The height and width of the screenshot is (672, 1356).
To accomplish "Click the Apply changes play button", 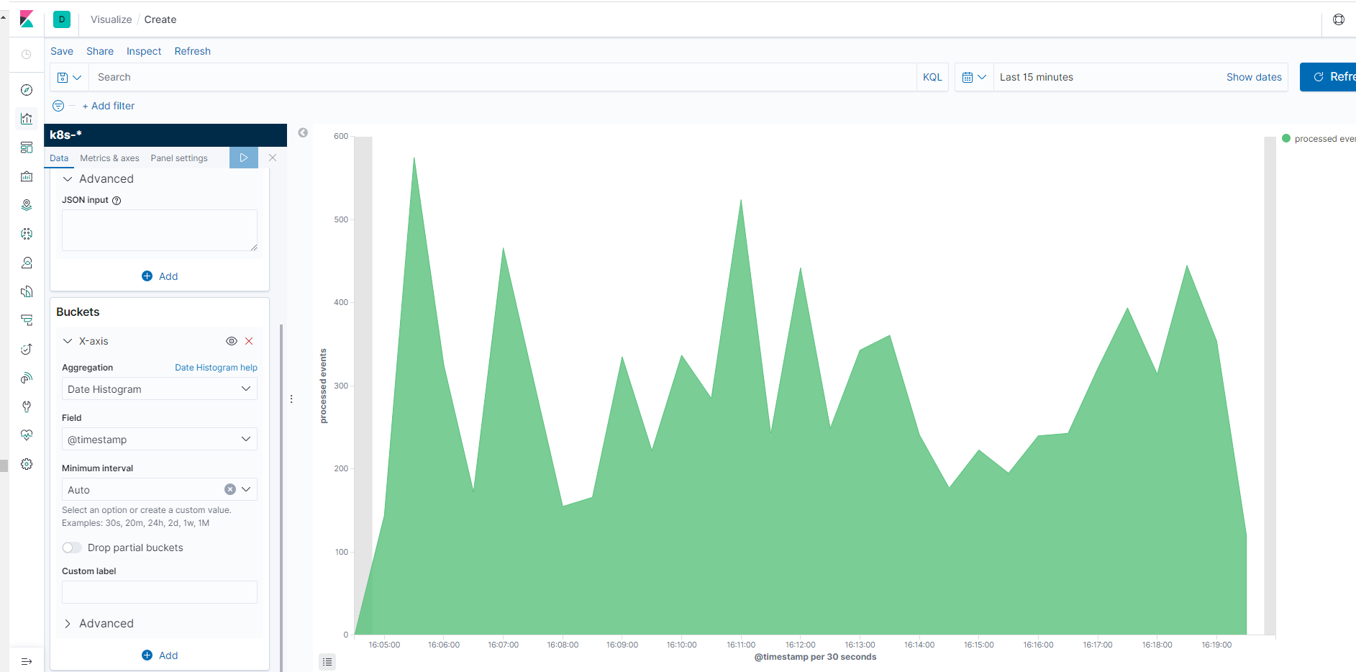I will [x=243, y=158].
